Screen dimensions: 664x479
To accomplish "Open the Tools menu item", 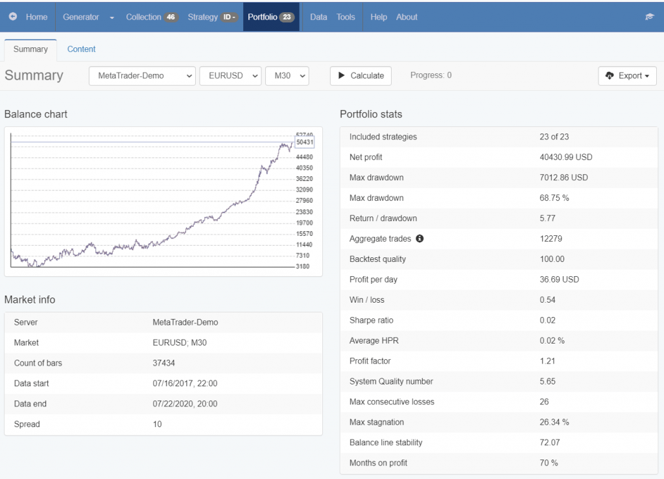I will [346, 17].
